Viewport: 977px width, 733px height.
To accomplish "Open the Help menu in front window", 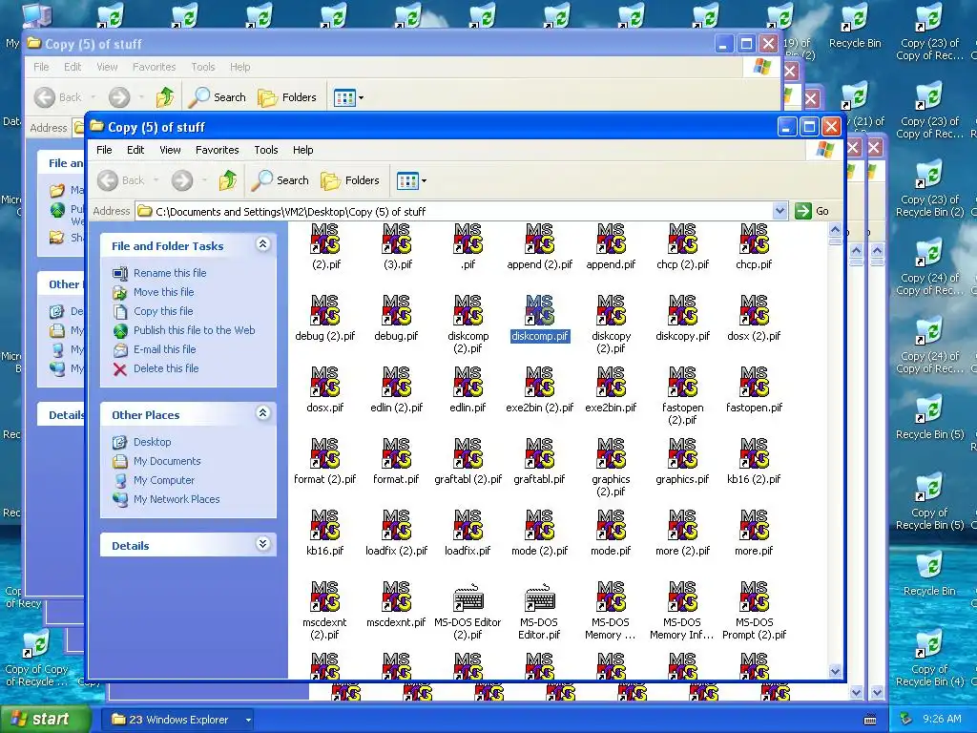I will 302,150.
